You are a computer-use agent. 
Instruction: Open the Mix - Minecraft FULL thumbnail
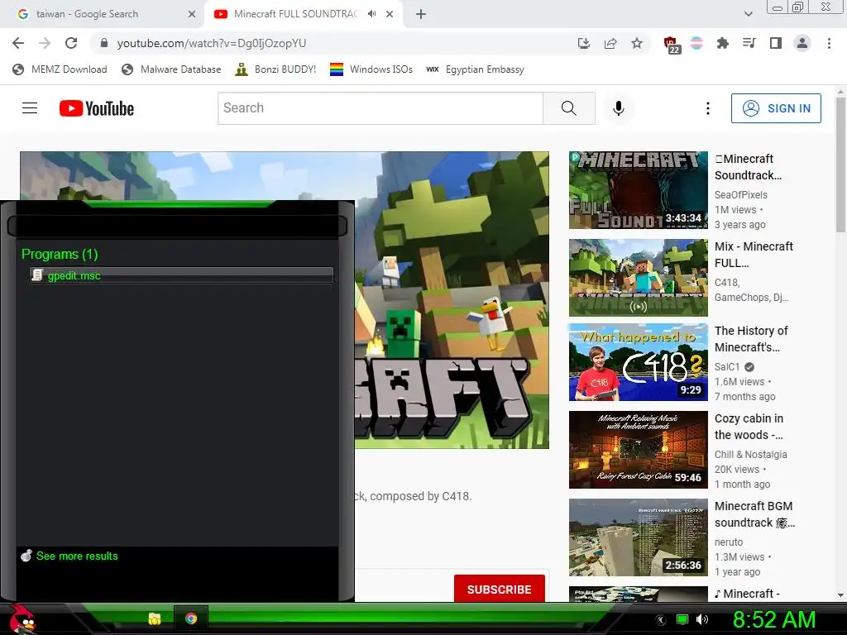pyautogui.click(x=638, y=278)
